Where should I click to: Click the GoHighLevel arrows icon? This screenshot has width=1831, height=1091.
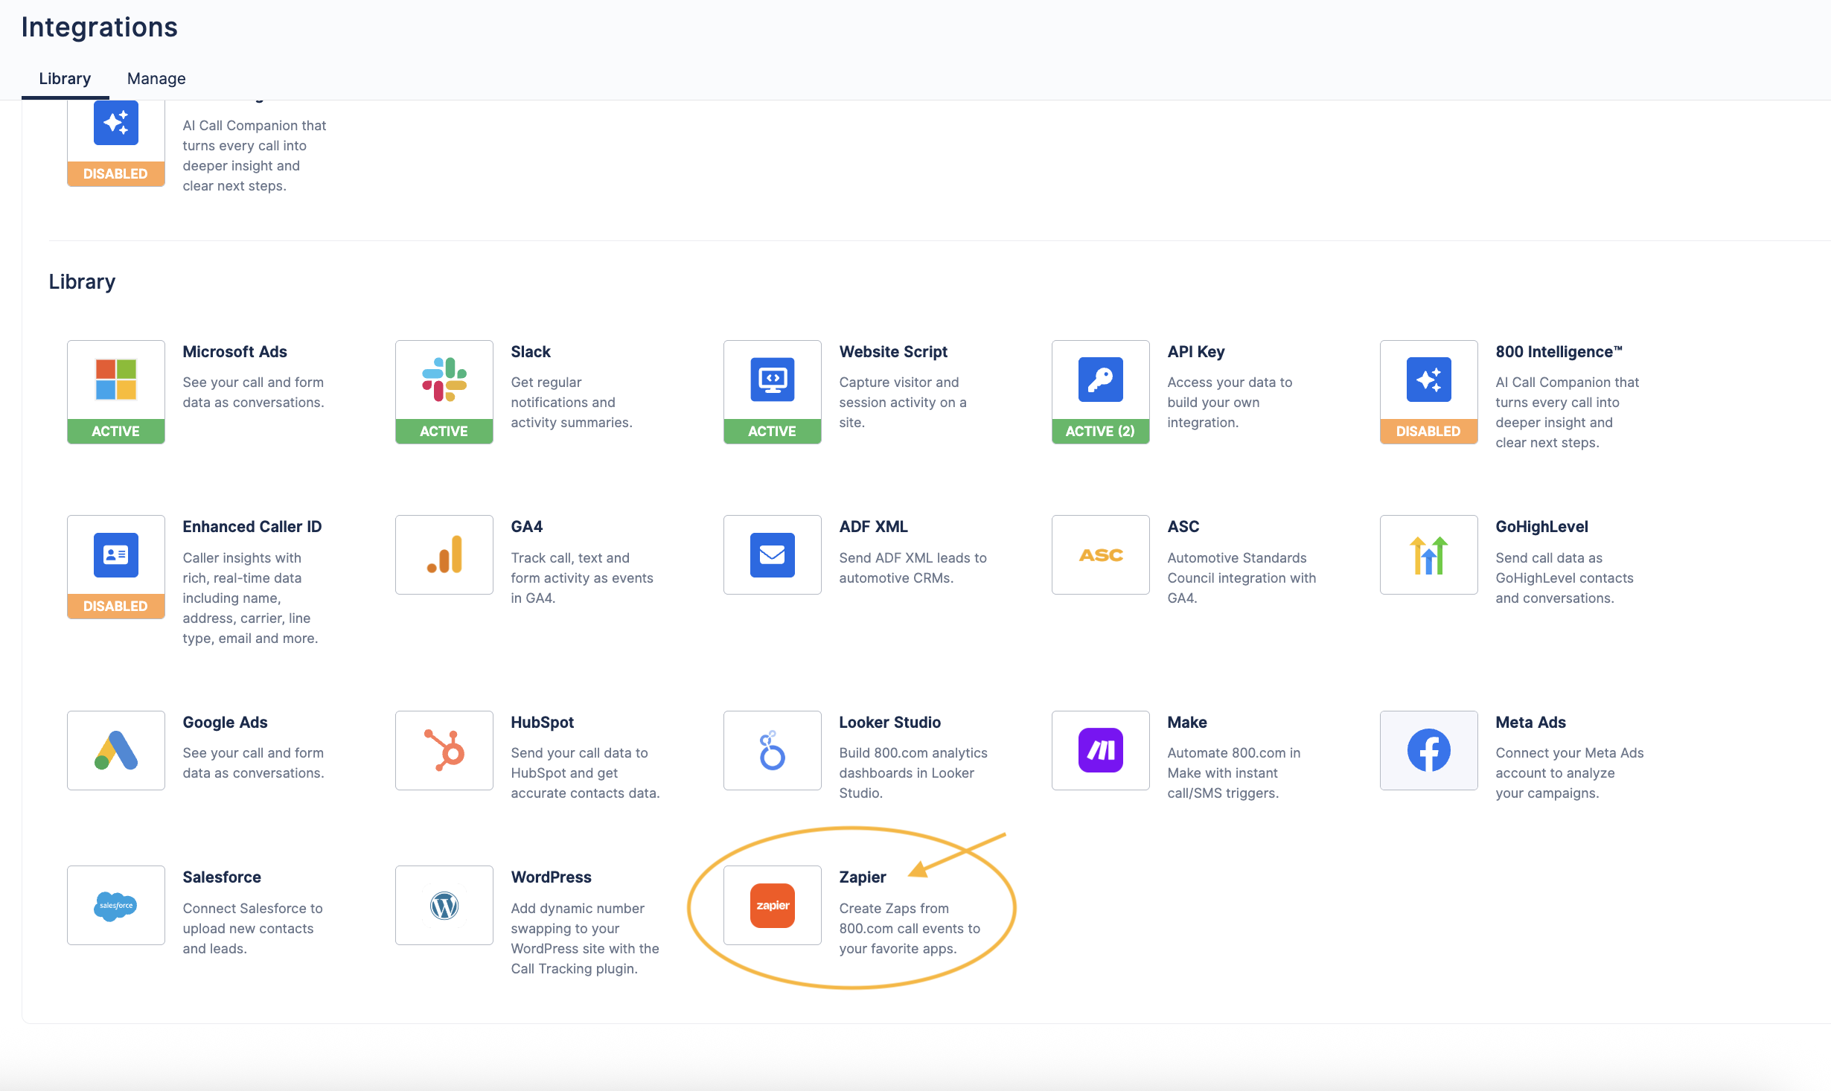[x=1429, y=555]
